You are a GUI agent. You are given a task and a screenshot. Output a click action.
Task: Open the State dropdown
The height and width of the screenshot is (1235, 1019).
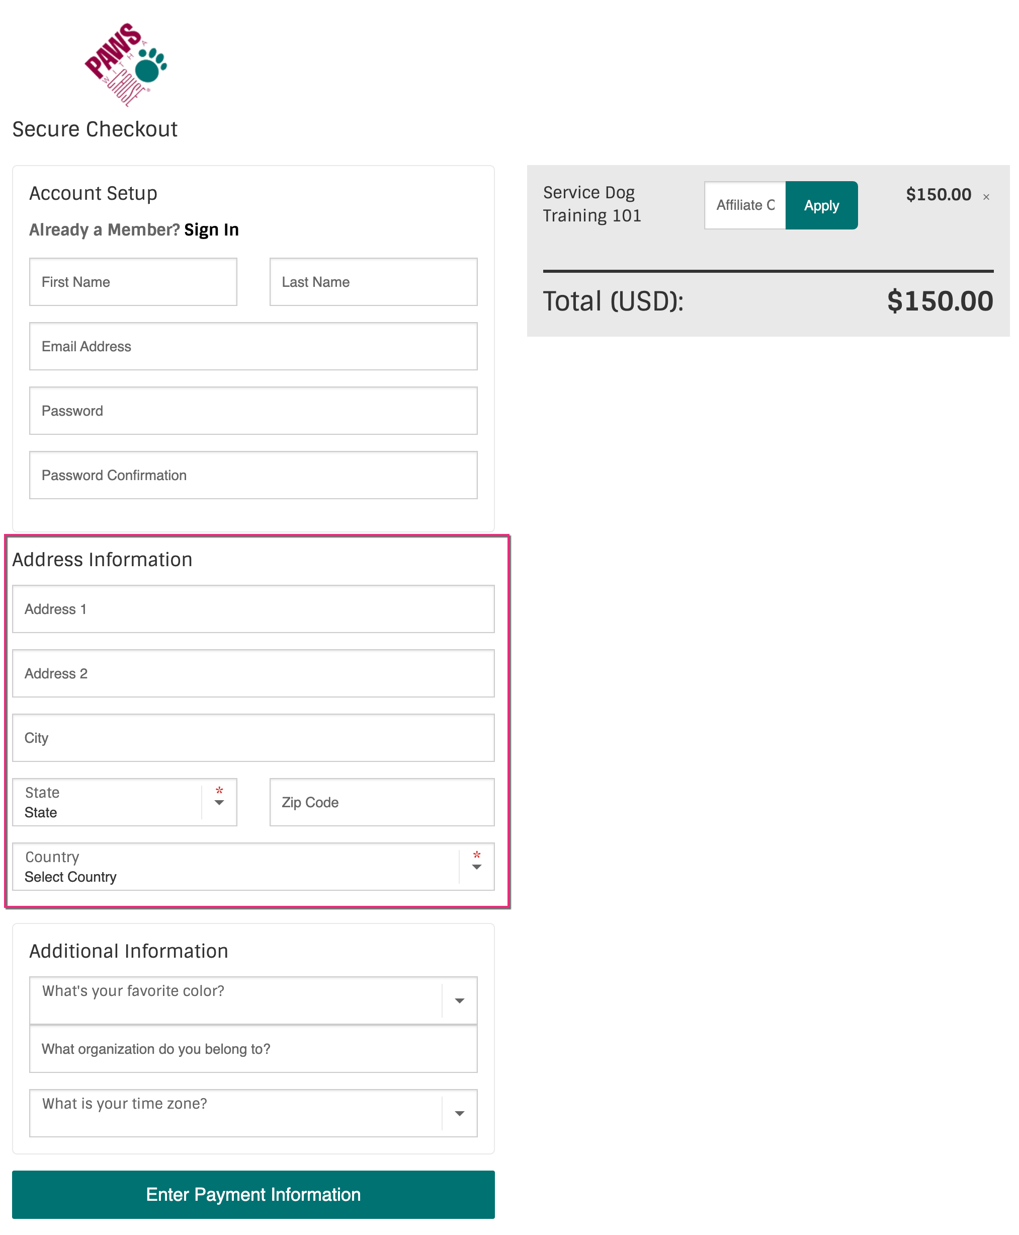pyautogui.click(x=124, y=802)
